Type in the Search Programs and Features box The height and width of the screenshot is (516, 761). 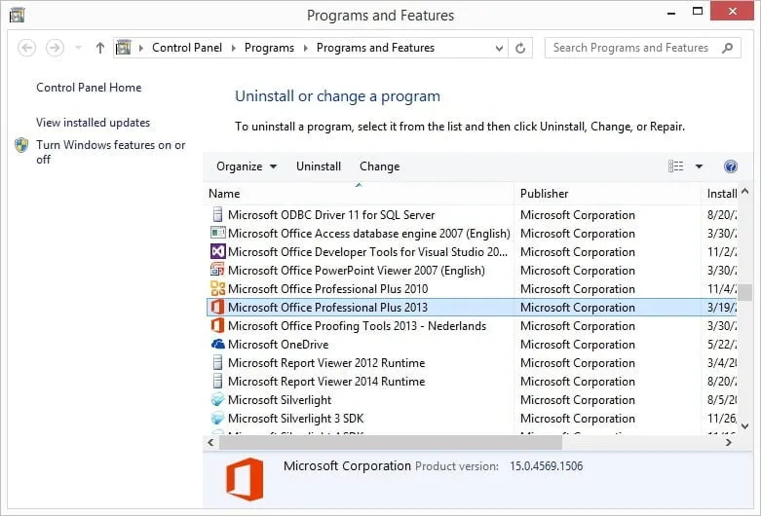click(x=631, y=48)
